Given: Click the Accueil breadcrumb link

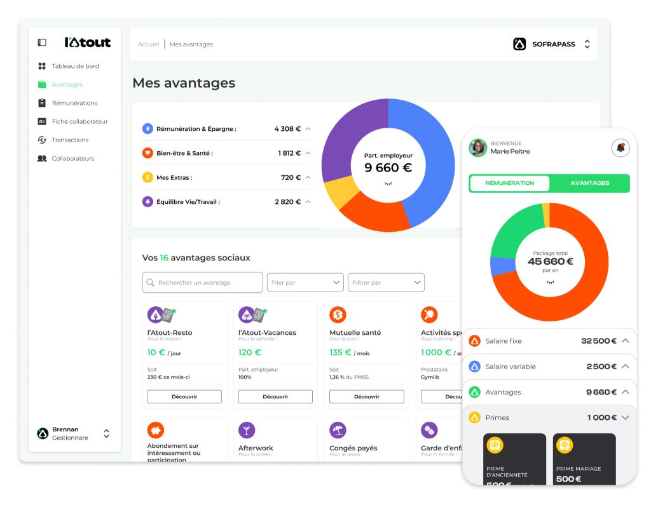Looking at the screenshot, I should (x=149, y=44).
